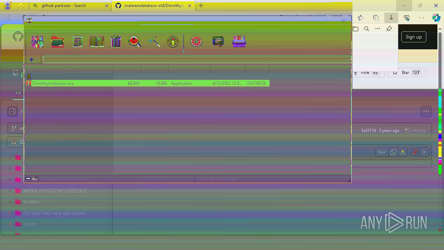Open GitHub branch selector
The image size is (444, 250).
[16, 128]
